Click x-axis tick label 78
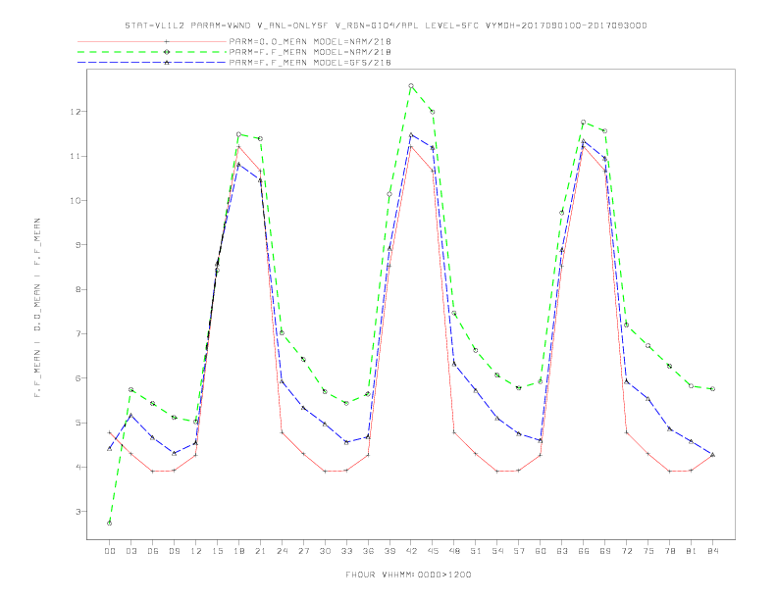The image size is (777, 600). (670, 551)
